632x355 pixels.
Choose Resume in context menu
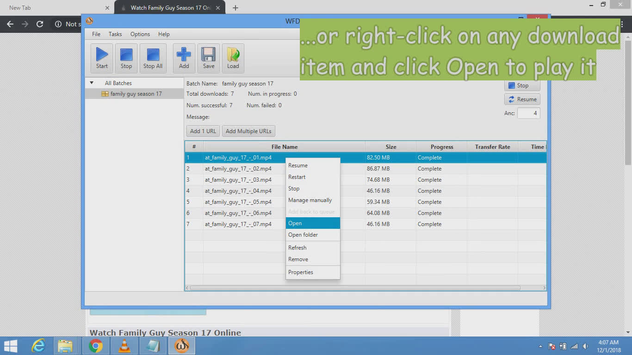313,165
